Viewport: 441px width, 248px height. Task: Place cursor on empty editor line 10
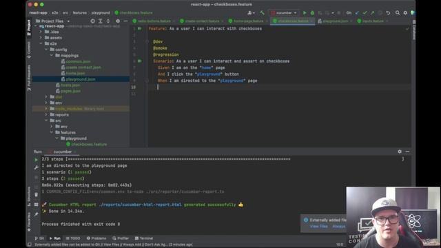278,87
